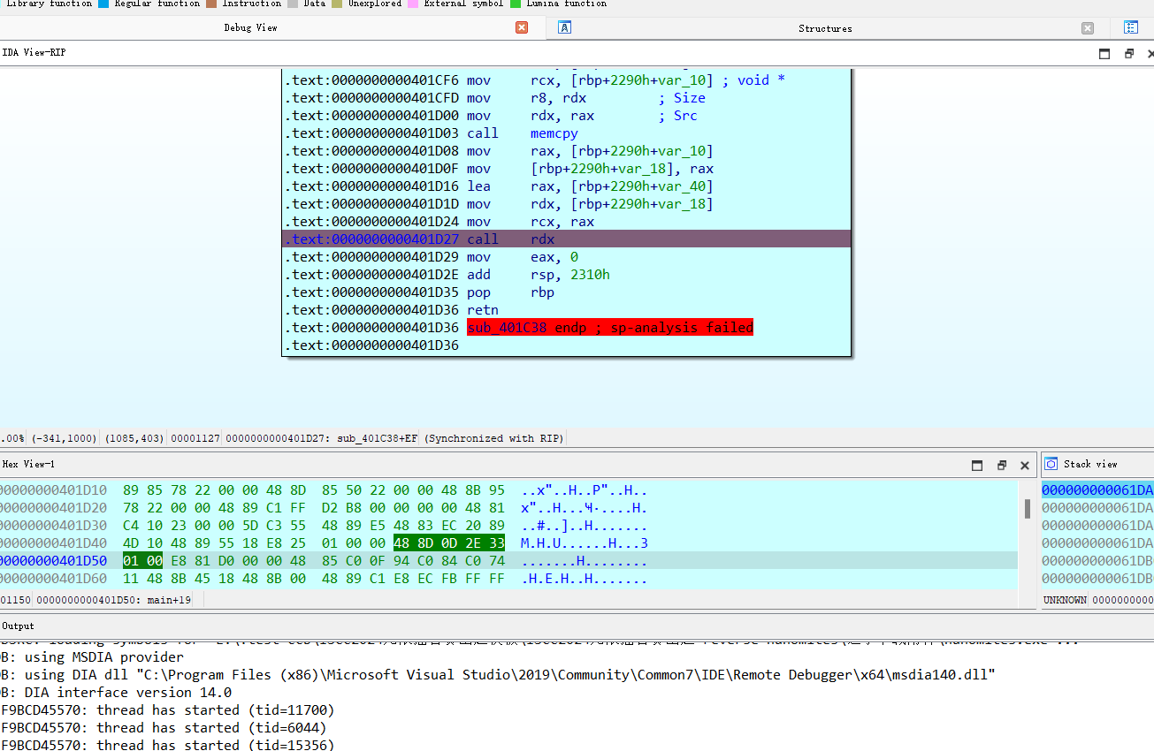Select the Stack view panel title
Screen dimensions: 1154x751
coord(1090,464)
